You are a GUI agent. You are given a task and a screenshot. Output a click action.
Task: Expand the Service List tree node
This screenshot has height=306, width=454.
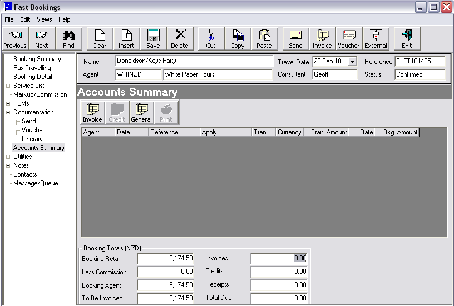8,86
